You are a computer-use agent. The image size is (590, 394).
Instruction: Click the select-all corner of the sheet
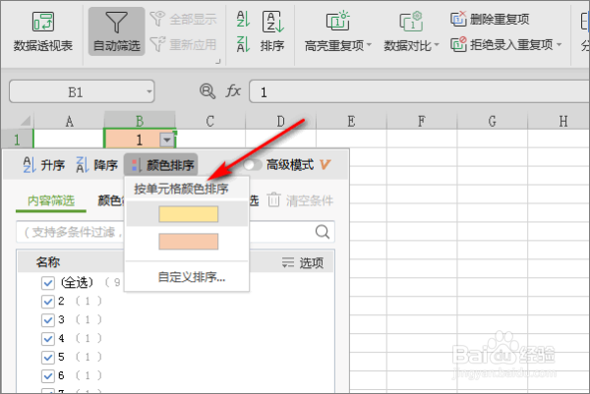coord(26,121)
